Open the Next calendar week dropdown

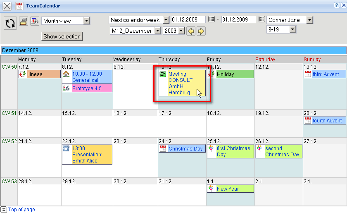click(x=166, y=20)
